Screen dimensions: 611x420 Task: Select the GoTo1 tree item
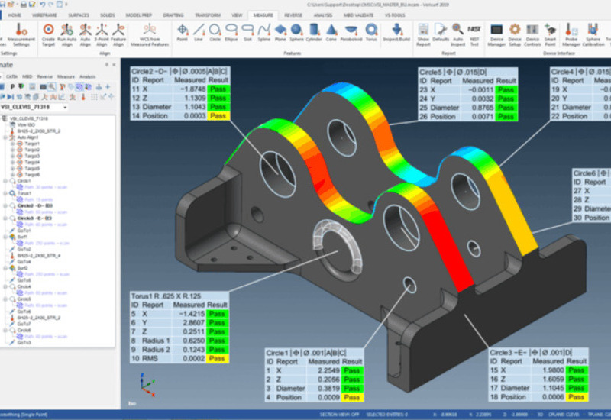click(x=24, y=231)
